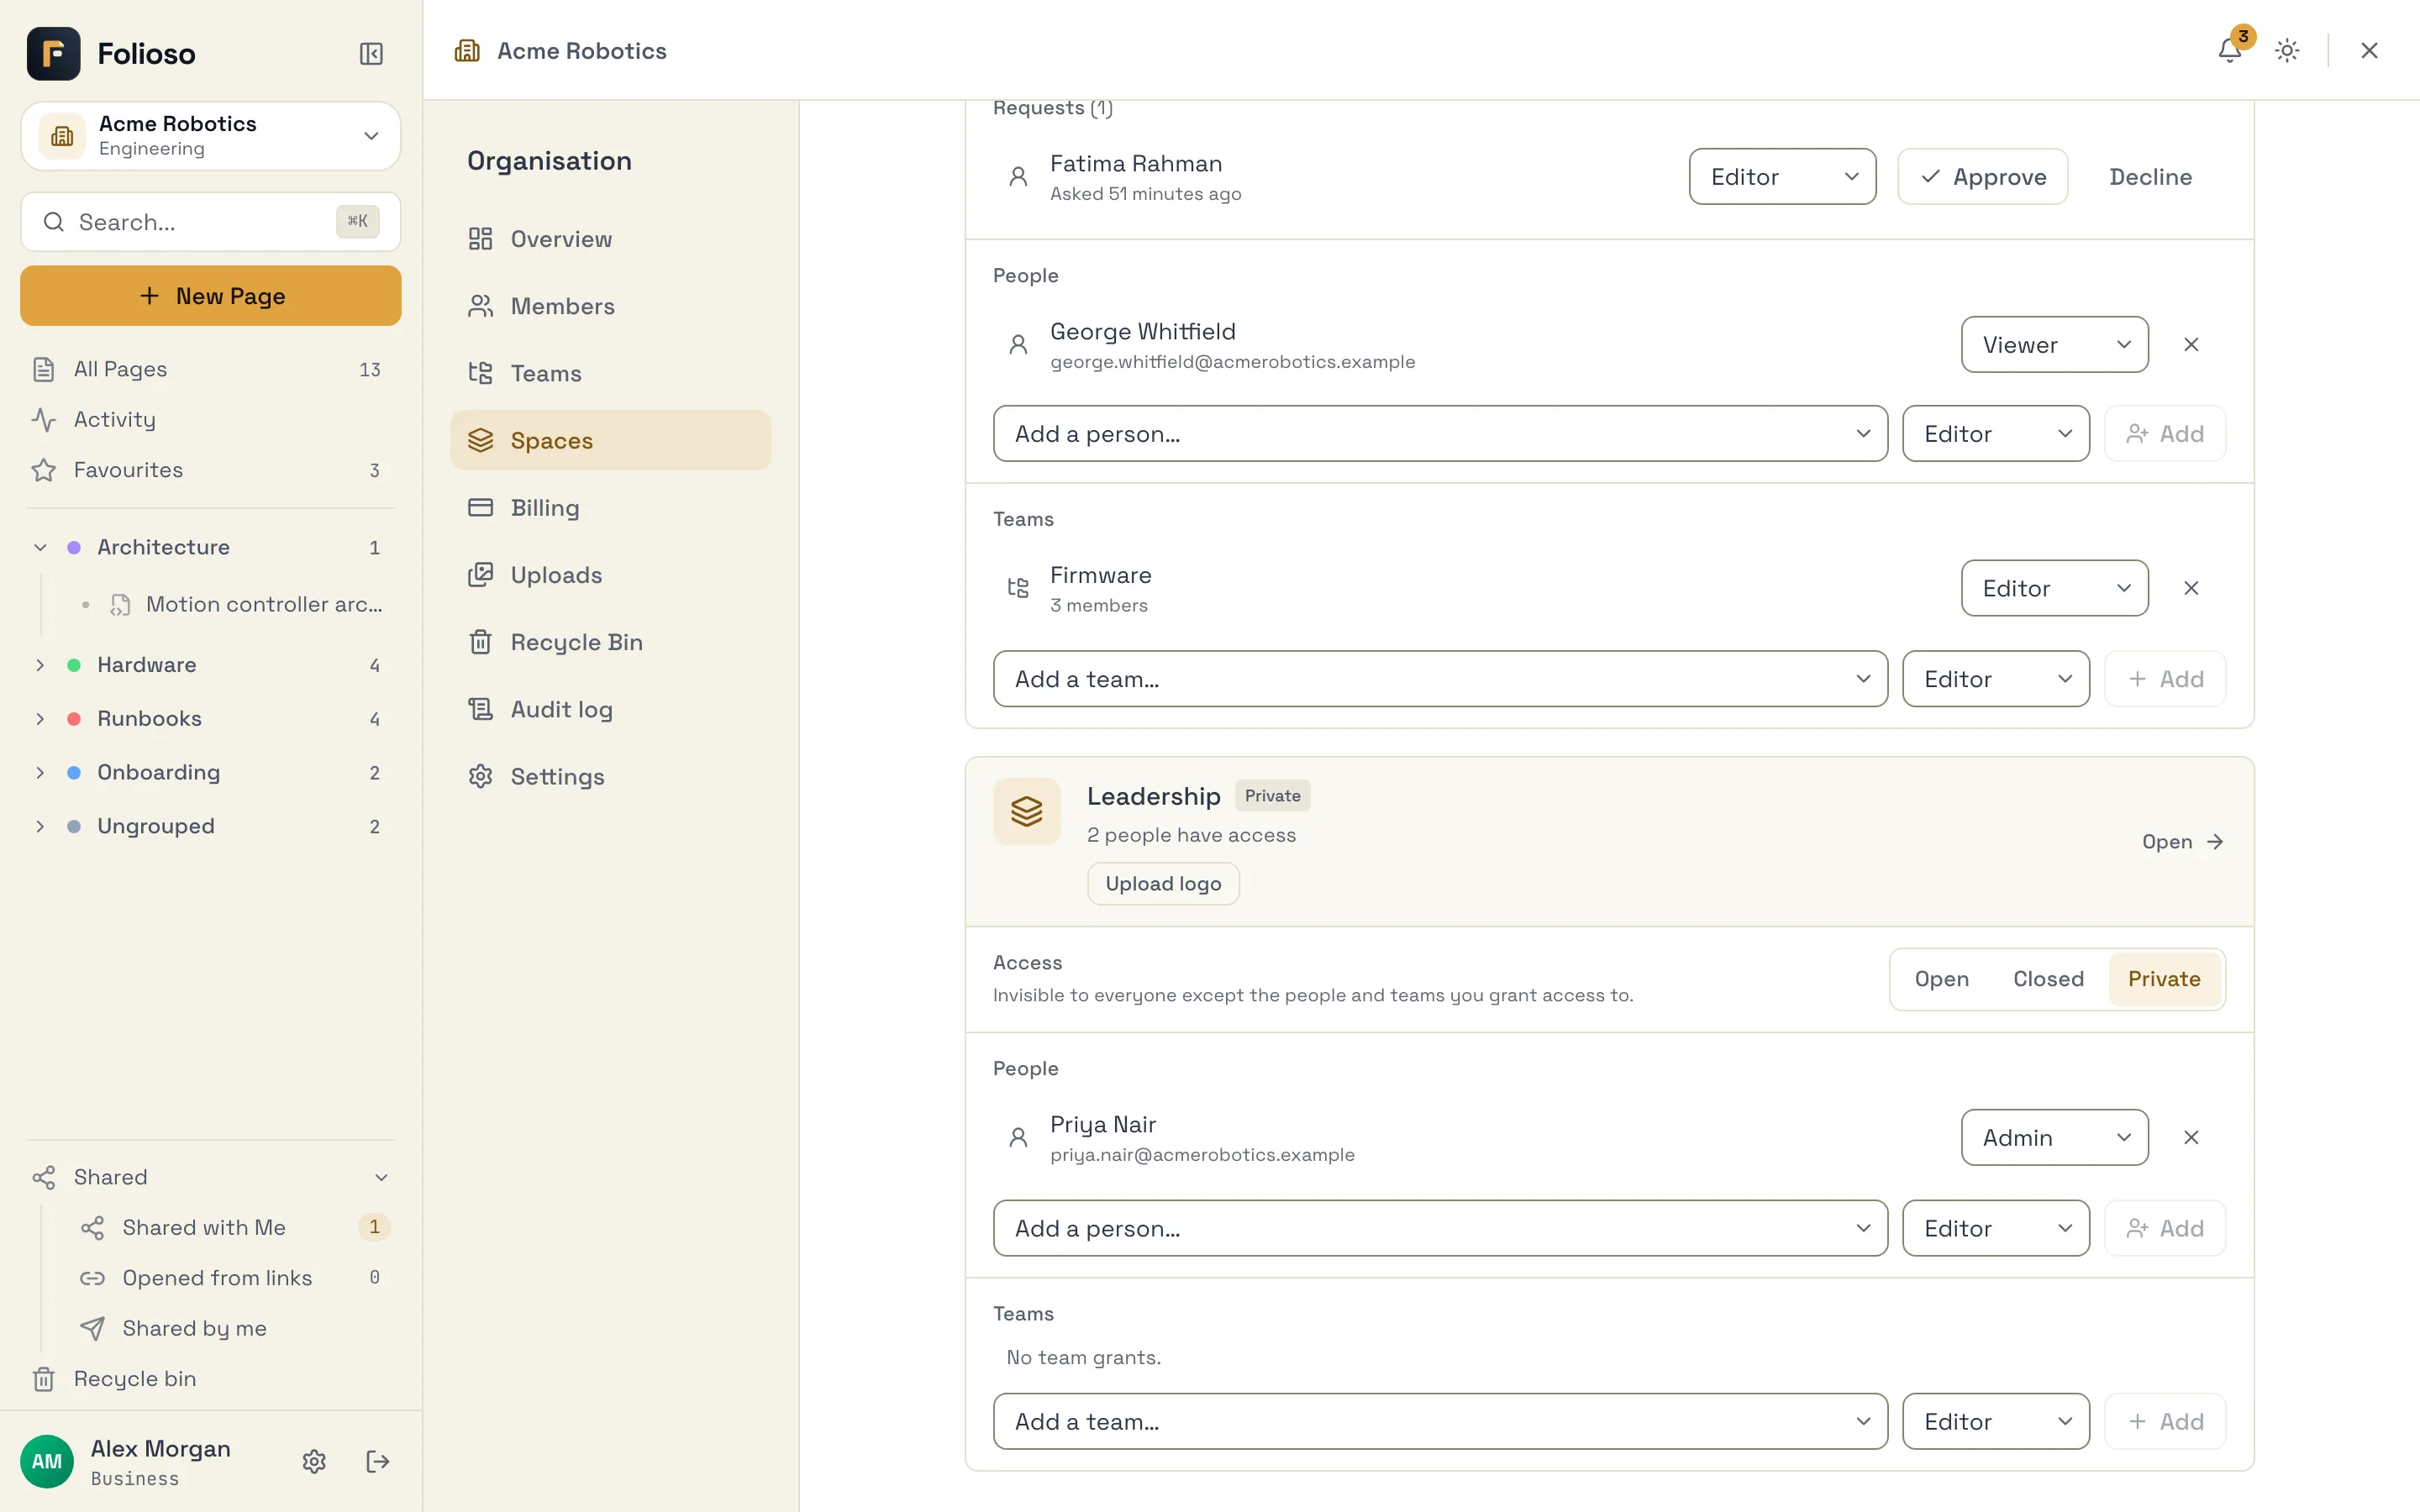Open Audit log

pos(610,709)
